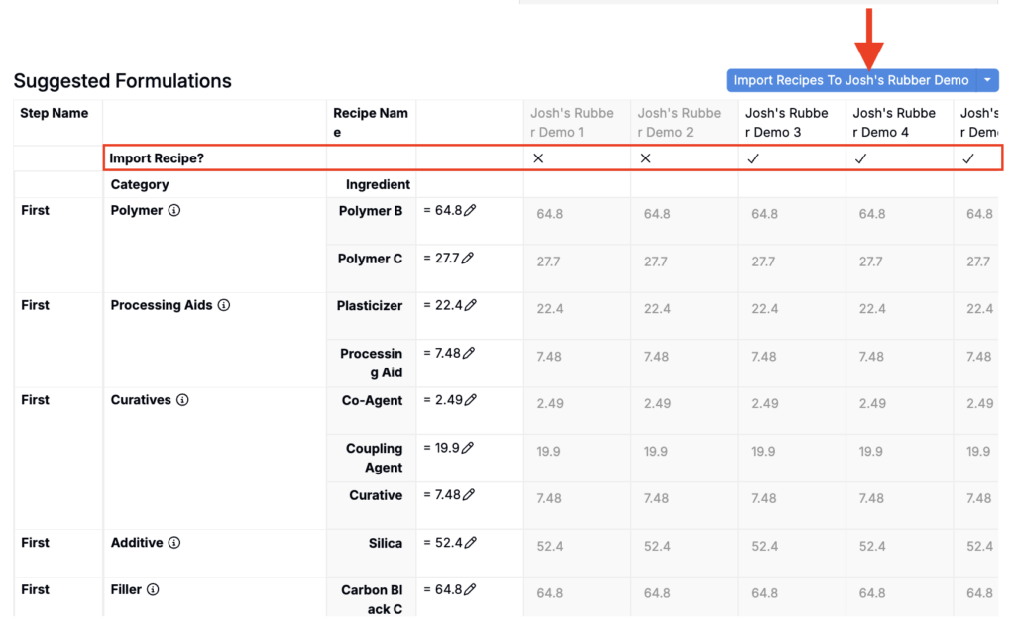Show Processing Aids info tooltip icon
The image size is (1015, 630).
click(224, 305)
